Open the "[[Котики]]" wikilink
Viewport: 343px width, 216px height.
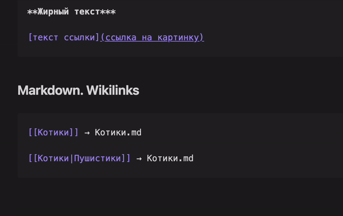pyautogui.click(x=54, y=133)
